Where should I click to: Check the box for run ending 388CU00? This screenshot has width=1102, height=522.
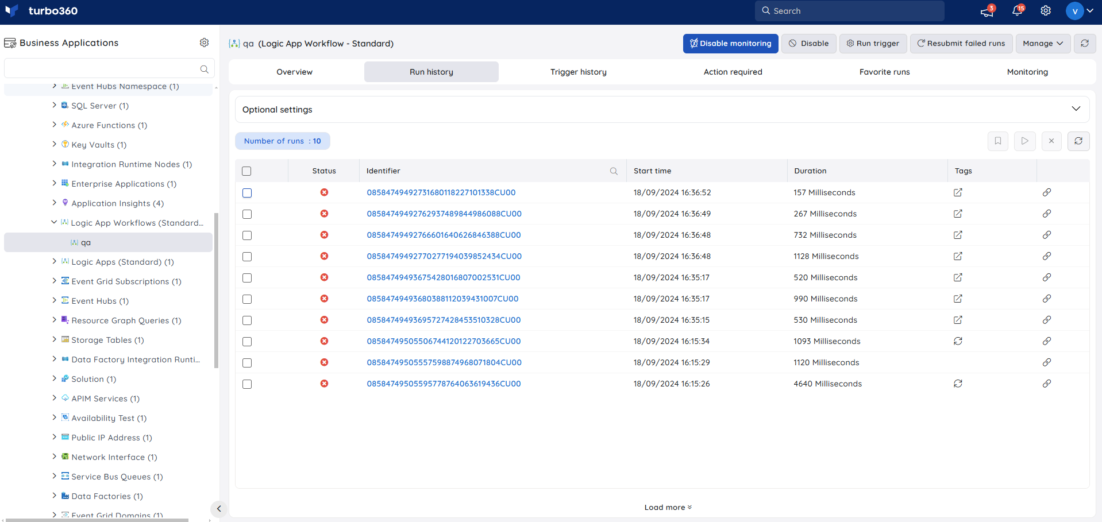247,235
